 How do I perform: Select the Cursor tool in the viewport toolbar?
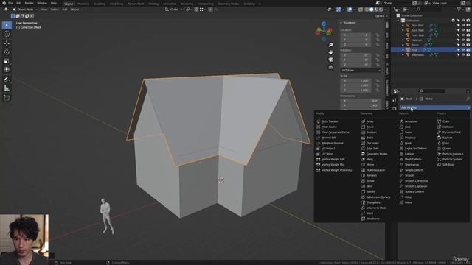coord(7,34)
